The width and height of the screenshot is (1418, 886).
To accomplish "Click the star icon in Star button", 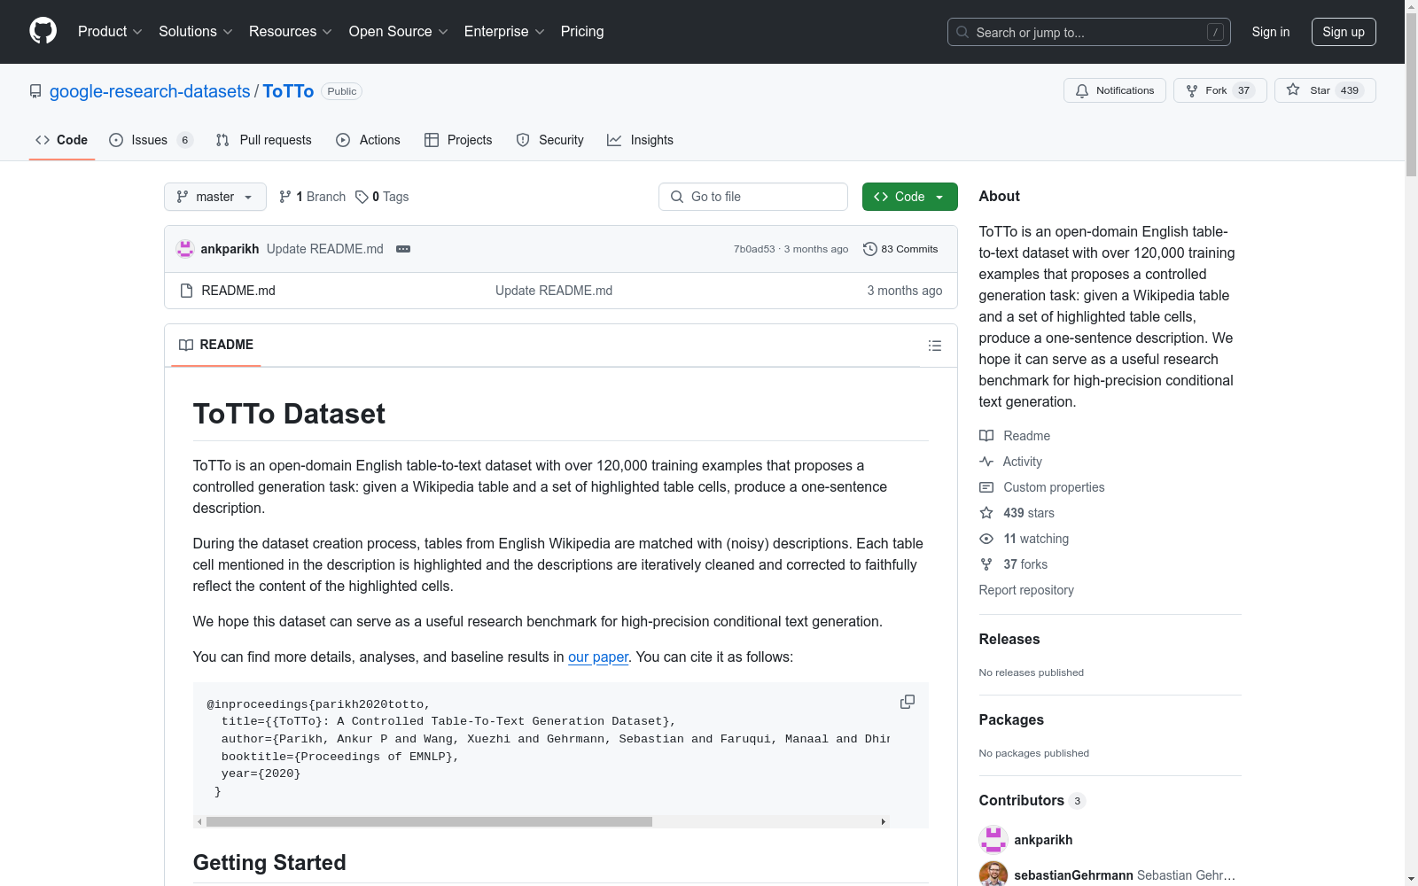I will point(1293,89).
